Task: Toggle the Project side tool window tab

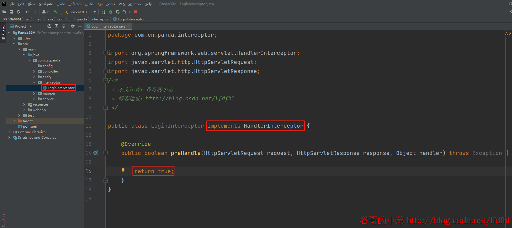Action: point(3,32)
